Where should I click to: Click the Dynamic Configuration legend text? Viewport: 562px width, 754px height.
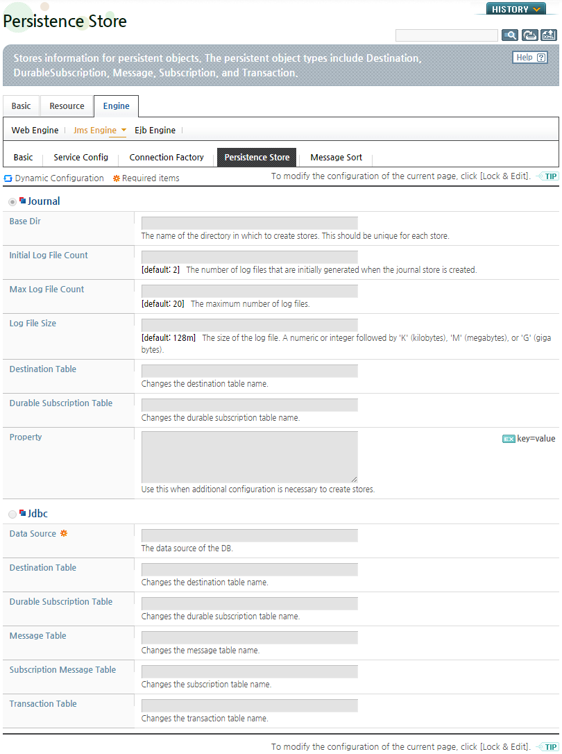click(x=59, y=178)
